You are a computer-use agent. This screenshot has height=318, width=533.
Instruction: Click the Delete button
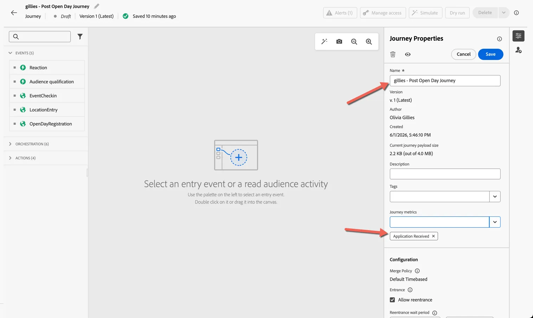(485, 13)
